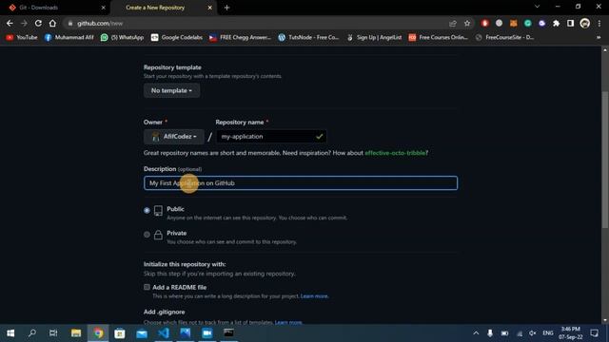Select the Private radio button
Image resolution: width=609 pixels, height=342 pixels.
pyautogui.click(x=147, y=235)
